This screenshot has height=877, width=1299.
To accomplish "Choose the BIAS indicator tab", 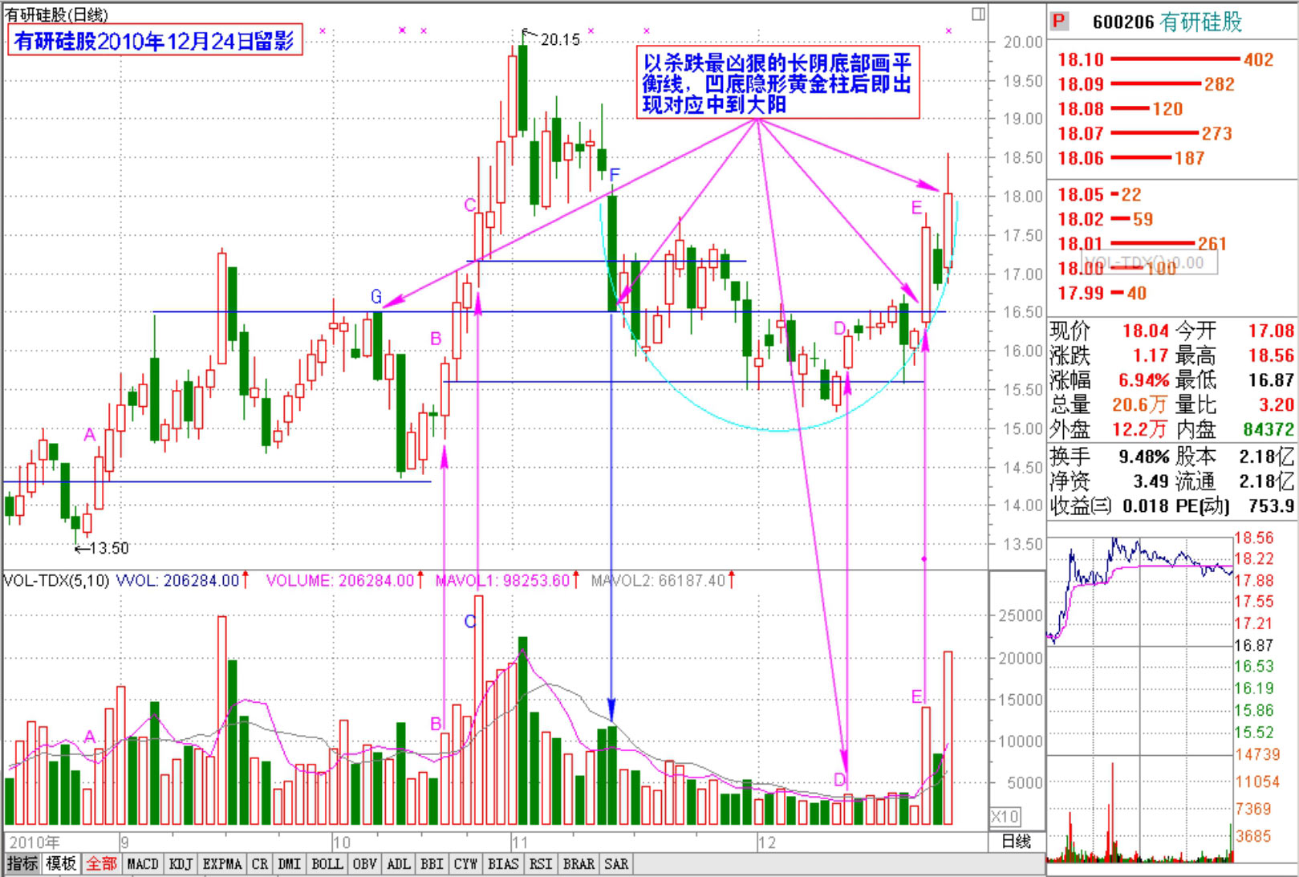I will pos(503,864).
